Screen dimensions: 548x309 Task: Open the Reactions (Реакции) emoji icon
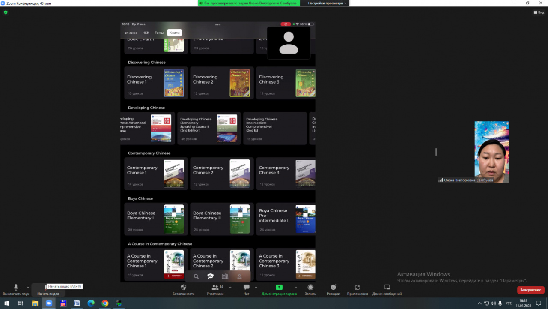pos(333,288)
